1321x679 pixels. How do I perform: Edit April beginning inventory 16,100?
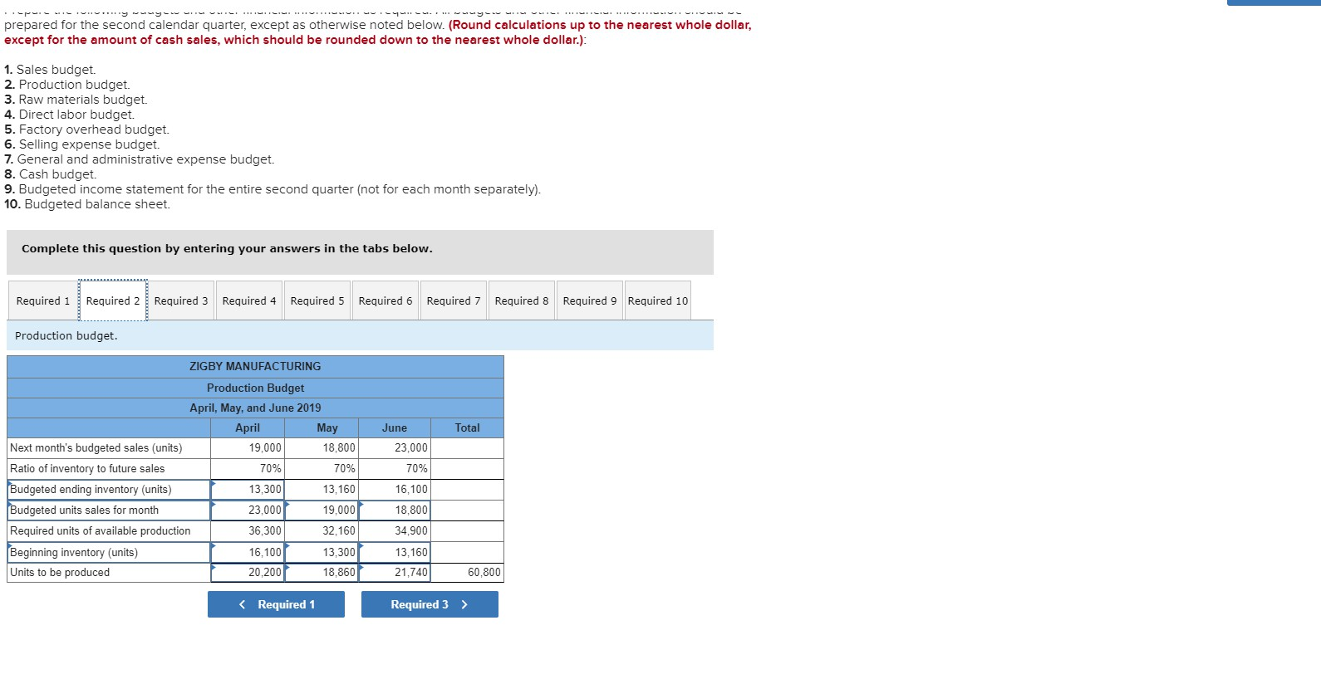click(248, 552)
